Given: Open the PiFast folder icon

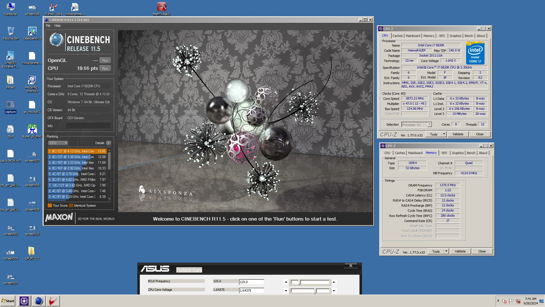Looking at the screenshot, I should [x=11, y=82].
